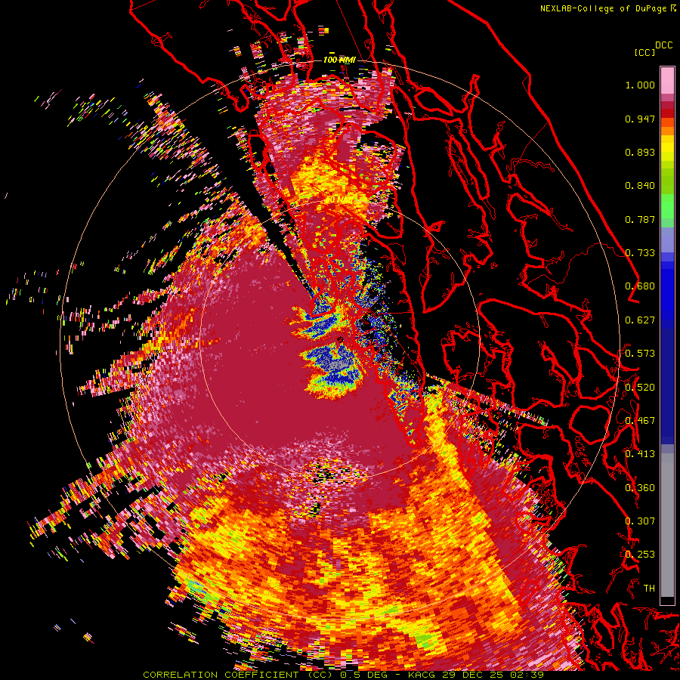Viewport: 680px width, 680px height.
Task: Click the 0.840 scale value
Action: pos(640,186)
